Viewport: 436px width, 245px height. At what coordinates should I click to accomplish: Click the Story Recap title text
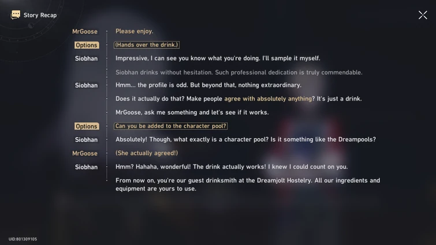click(40, 15)
